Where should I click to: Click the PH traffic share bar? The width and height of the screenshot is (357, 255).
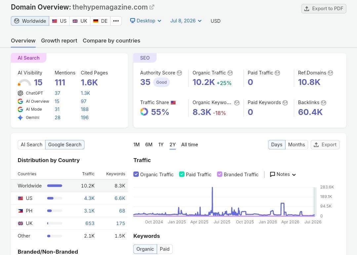[55, 211]
